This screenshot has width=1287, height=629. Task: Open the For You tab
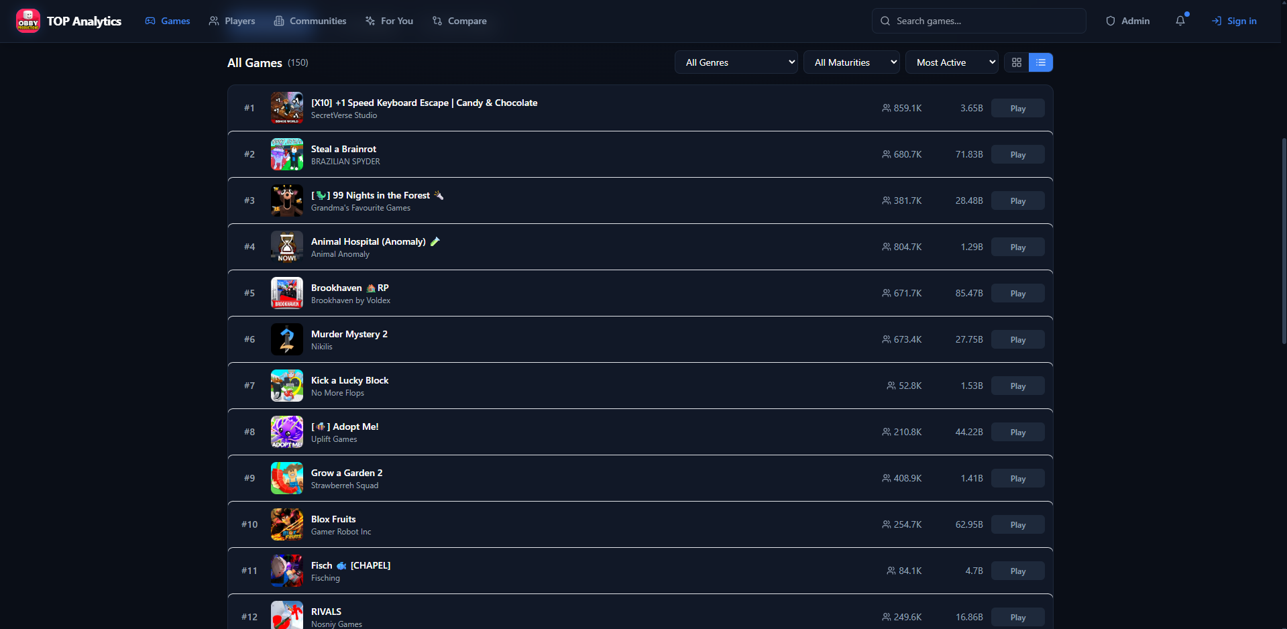click(x=389, y=21)
